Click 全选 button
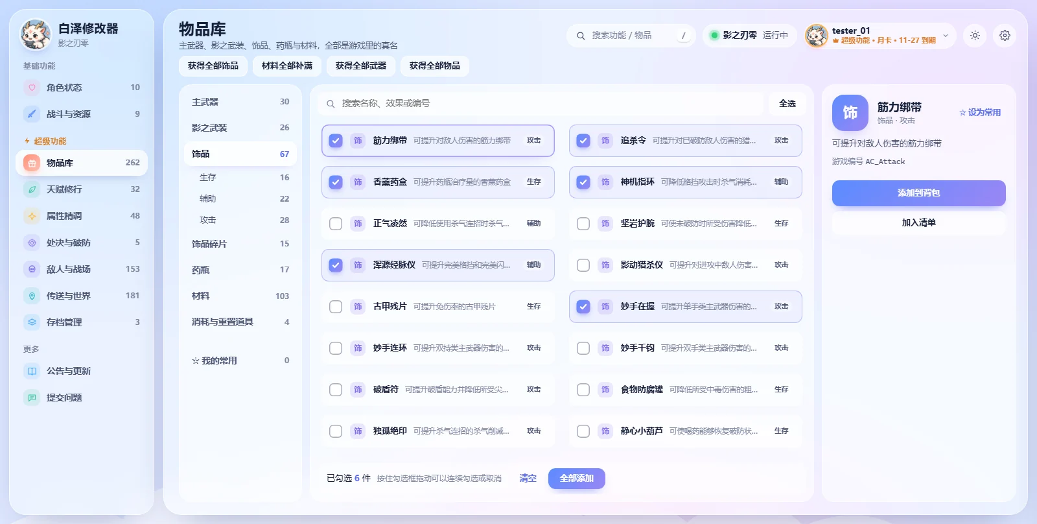This screenshot has height=524, width=1037. (x=787, y=104)
